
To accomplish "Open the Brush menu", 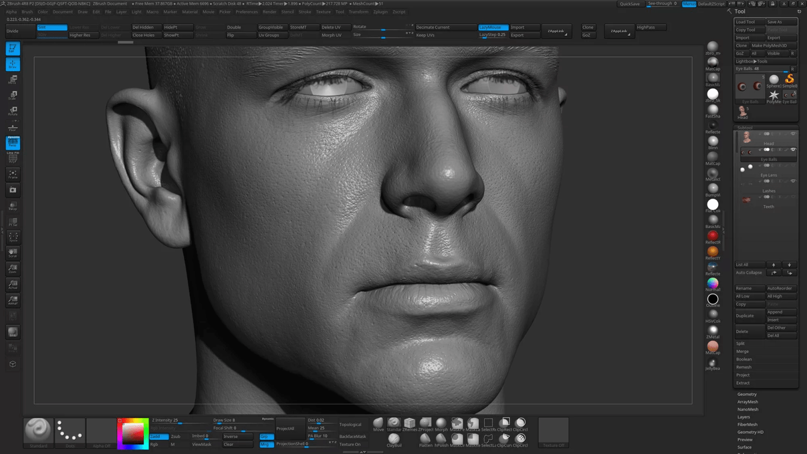I will 27,12.
